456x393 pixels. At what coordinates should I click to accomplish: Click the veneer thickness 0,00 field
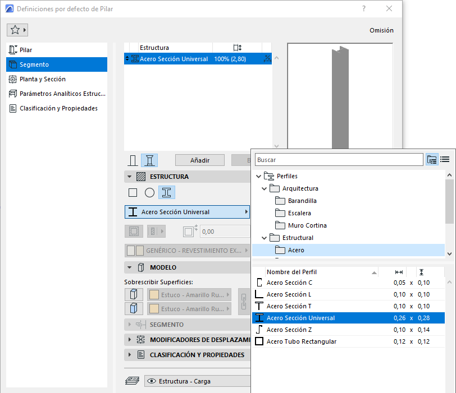pyautogui.click(x=225, y=232)
